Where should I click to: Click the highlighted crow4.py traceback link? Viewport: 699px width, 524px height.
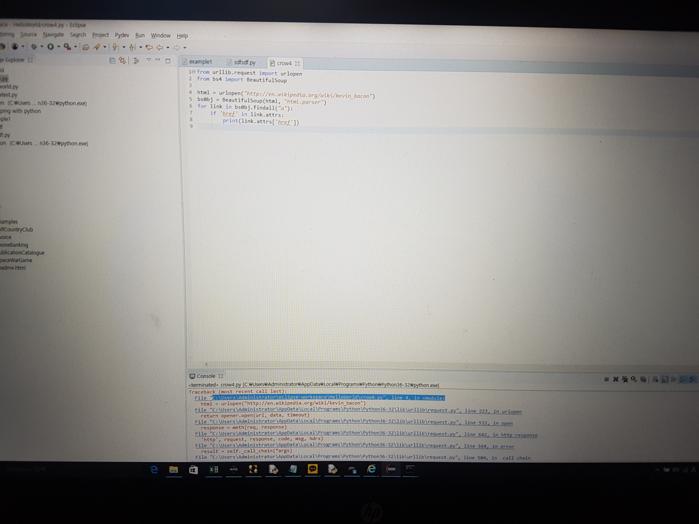tap(328, 398)
